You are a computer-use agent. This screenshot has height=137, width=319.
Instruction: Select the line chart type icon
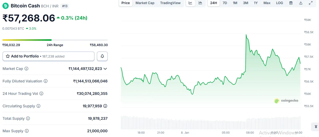[190, 3]
